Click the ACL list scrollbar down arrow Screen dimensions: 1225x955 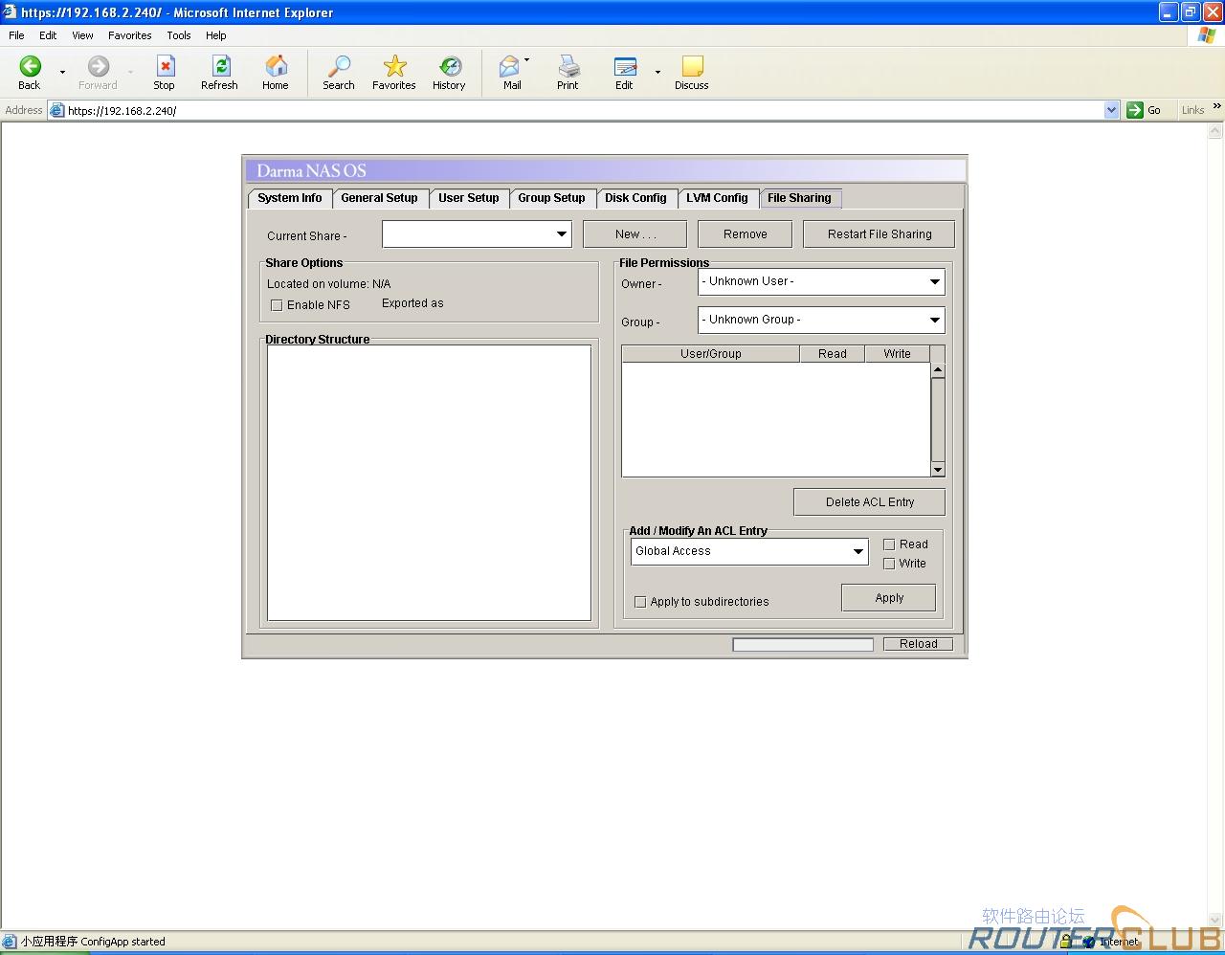938,469
